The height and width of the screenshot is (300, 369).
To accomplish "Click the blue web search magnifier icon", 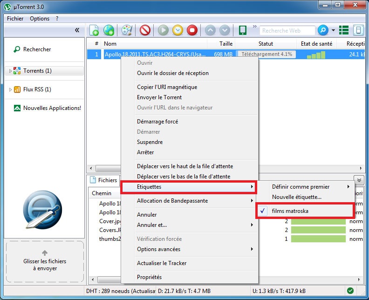I will click(323, 30).
